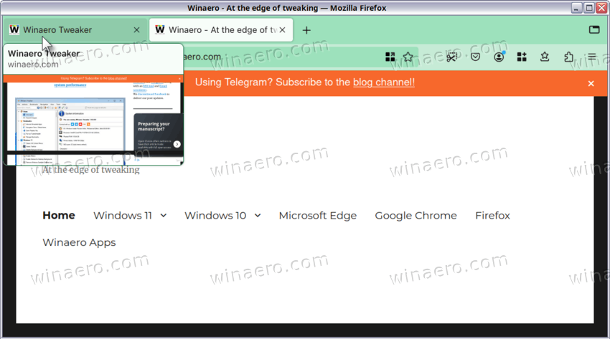
Task: Click the grid-plus toolbar icon
Action: pyautogui.click(x=522, y=57)
